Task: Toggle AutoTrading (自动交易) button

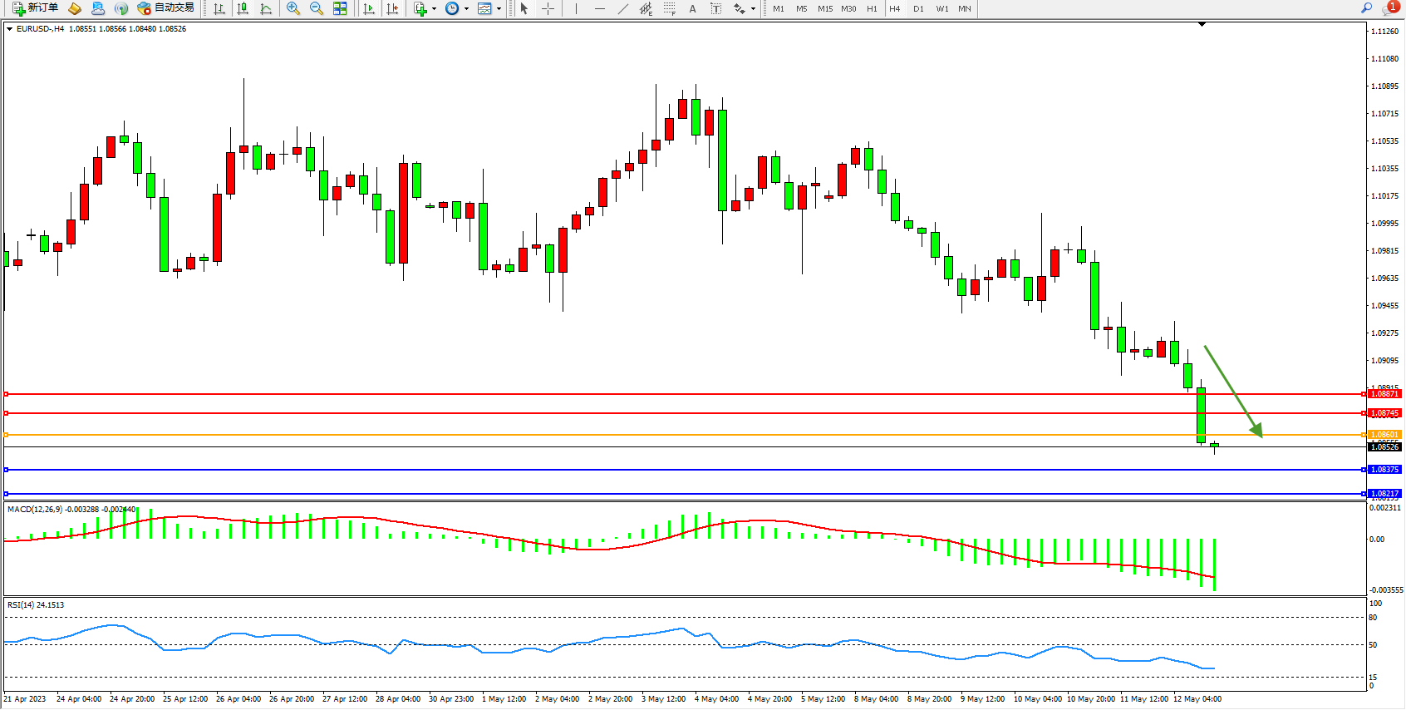Action: [x=165, y=8]
